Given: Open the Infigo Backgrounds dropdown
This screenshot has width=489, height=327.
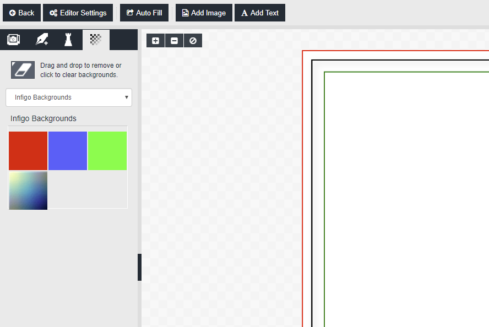Looking at the screenshot, I should click(69, 97).
